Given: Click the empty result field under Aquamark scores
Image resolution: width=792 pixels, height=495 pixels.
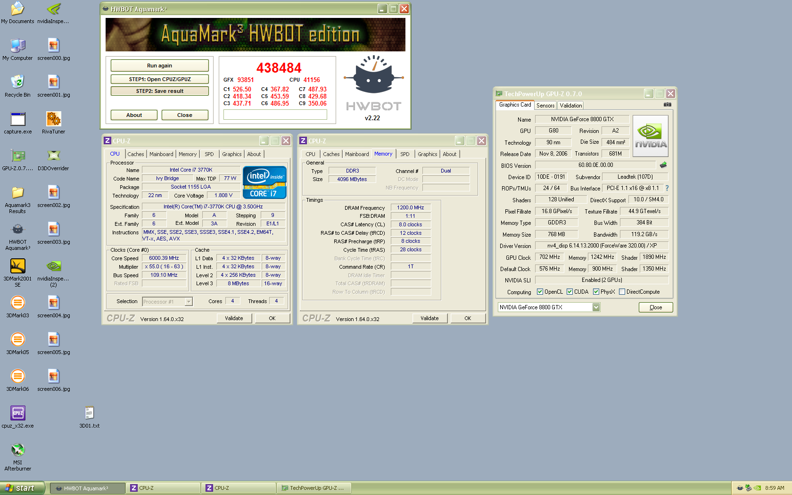Looking at the screenshot, I should 275,115.
